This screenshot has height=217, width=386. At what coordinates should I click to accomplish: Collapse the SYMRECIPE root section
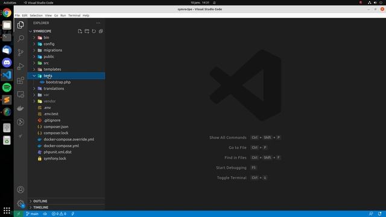pos(42,31)
